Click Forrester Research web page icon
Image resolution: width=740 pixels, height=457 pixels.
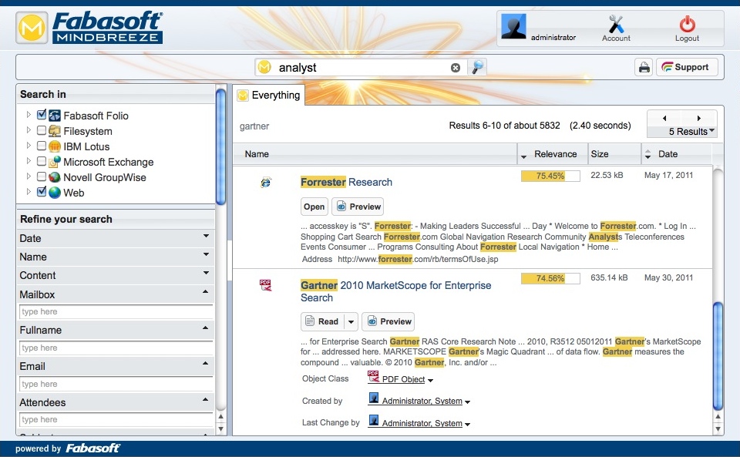266,182
